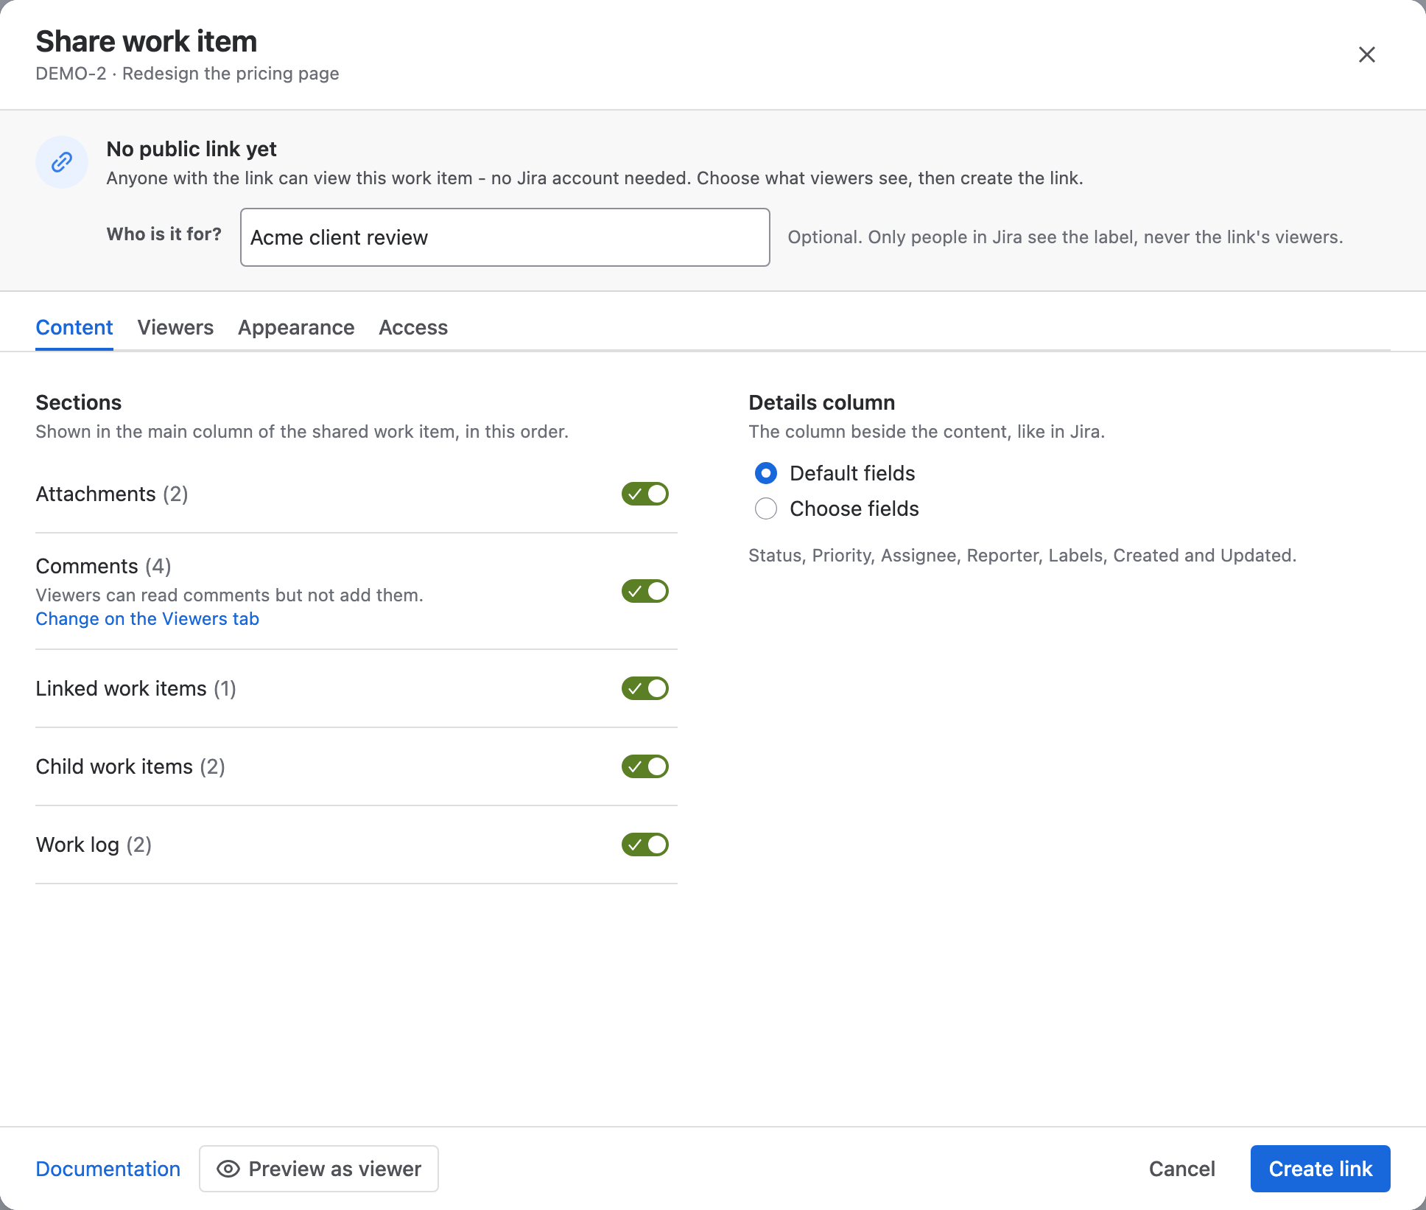The width and height of the screenshot is (1426, 1210).
Task: Click the Create link button
Action: pos(1321,1169)
